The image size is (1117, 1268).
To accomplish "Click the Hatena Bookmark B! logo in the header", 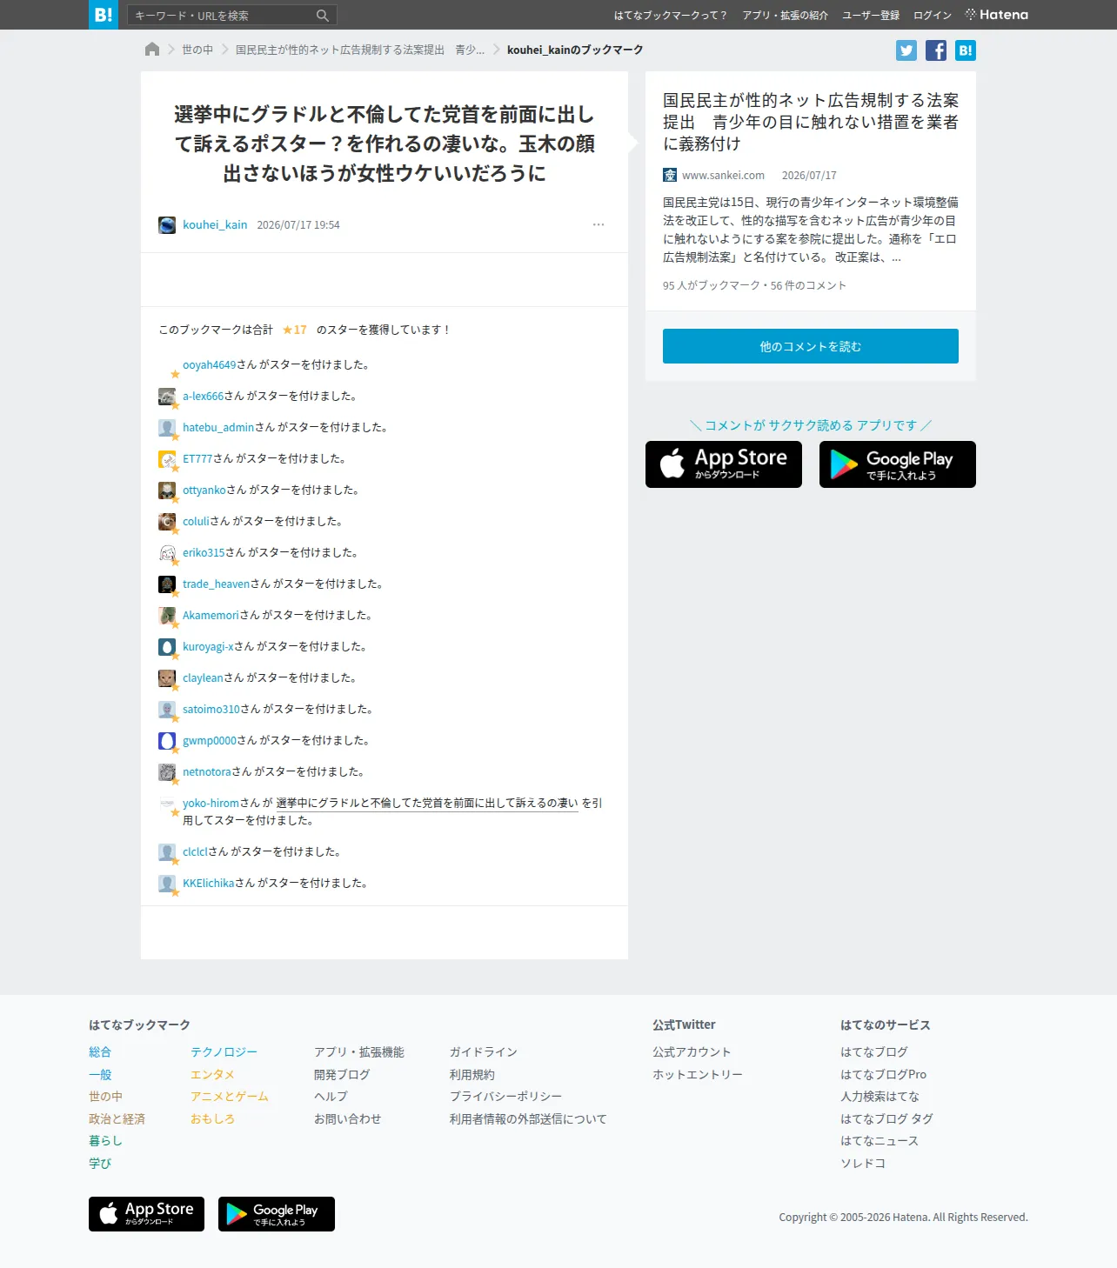I will click(104, 15).
